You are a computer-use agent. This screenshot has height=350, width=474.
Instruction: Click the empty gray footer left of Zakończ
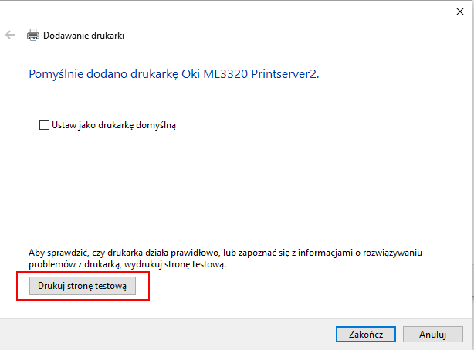coord(166,335)
